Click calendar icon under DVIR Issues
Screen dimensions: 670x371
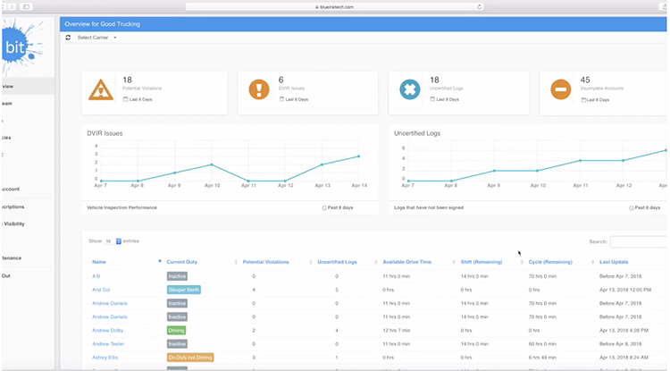pyautogui.click(x=281, y=99)
